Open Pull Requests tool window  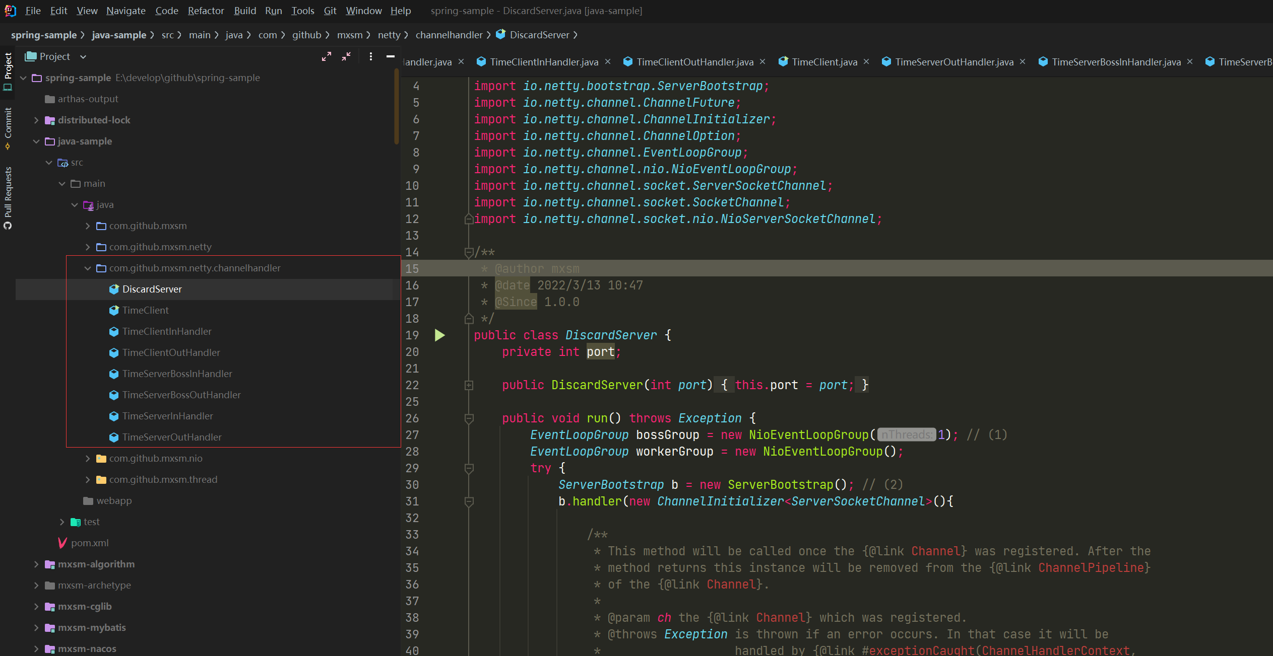tap(8, 192)
